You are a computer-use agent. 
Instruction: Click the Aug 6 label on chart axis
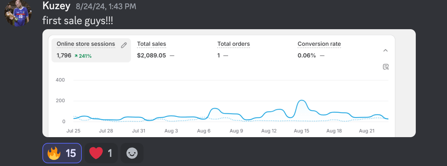[204, 131]
